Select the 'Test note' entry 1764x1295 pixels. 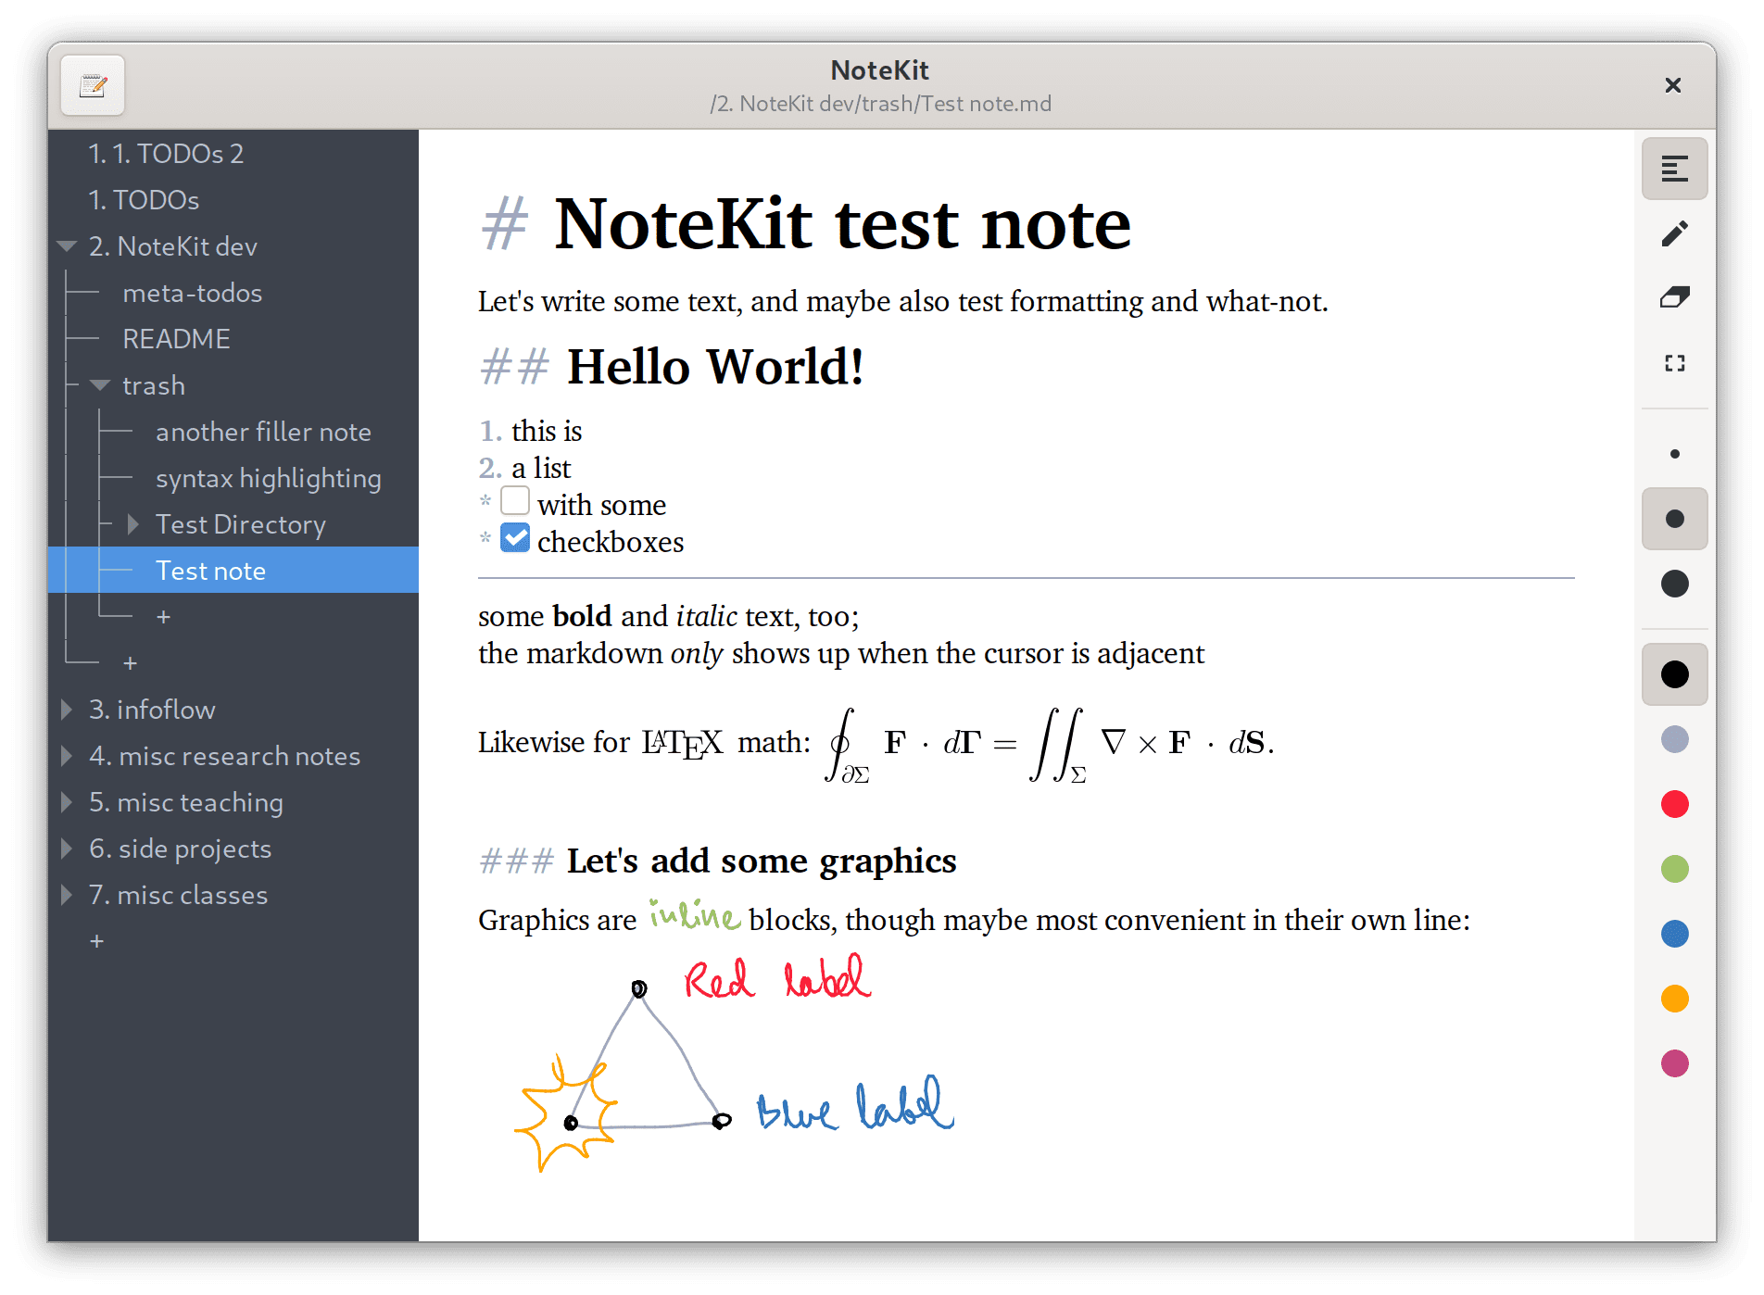point(233,571)
